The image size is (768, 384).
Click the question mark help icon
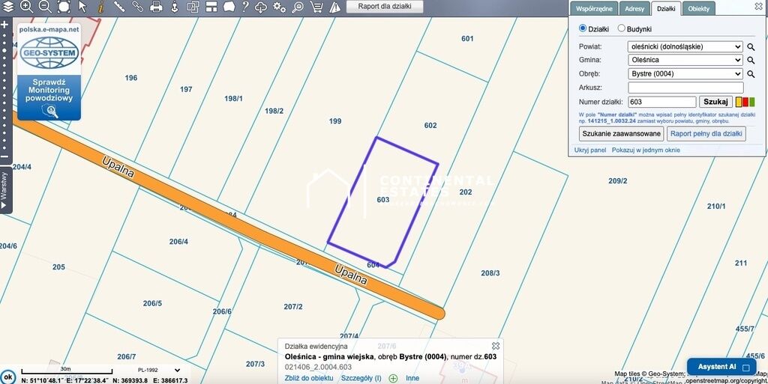click(245, 7)
